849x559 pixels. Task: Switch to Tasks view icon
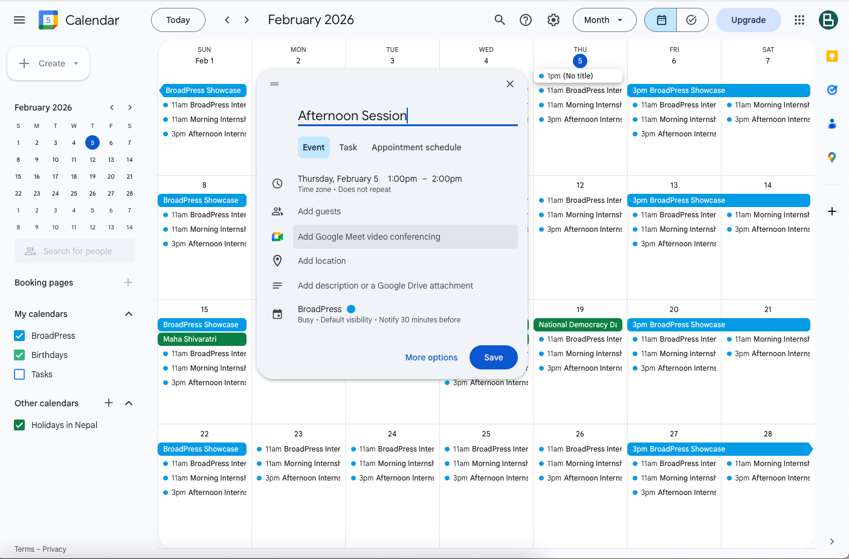[692, 20]
